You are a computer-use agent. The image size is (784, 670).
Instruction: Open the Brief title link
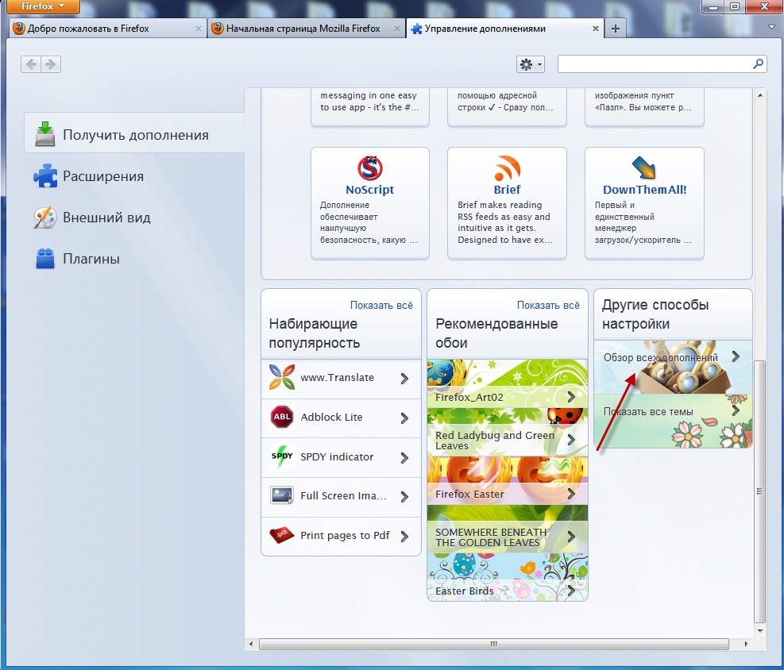tap(507, 190)
